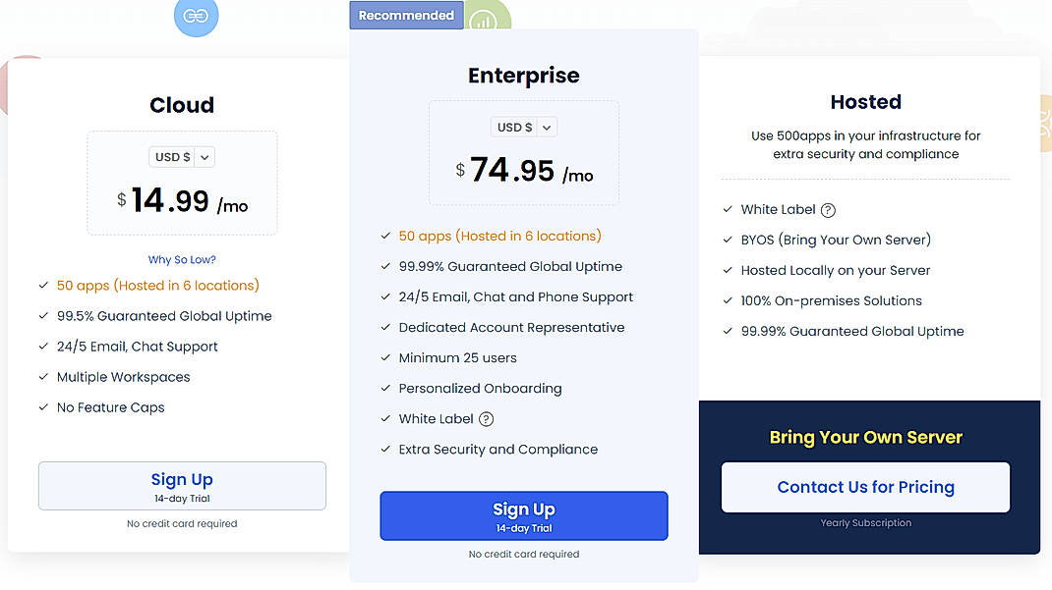The height and width of the screenshot is (590, 1052).
Task: Open the White Label help icon in Enterprise plan
Action: pos(487,418)
